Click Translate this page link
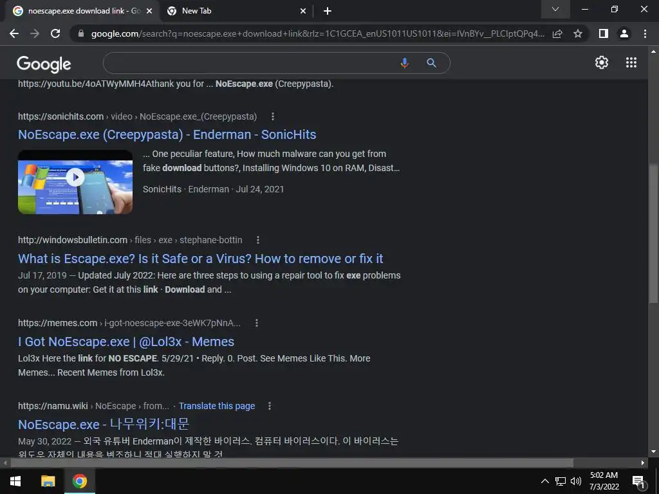The width and height of the screenshot is (659, 494). click(217, 406)
